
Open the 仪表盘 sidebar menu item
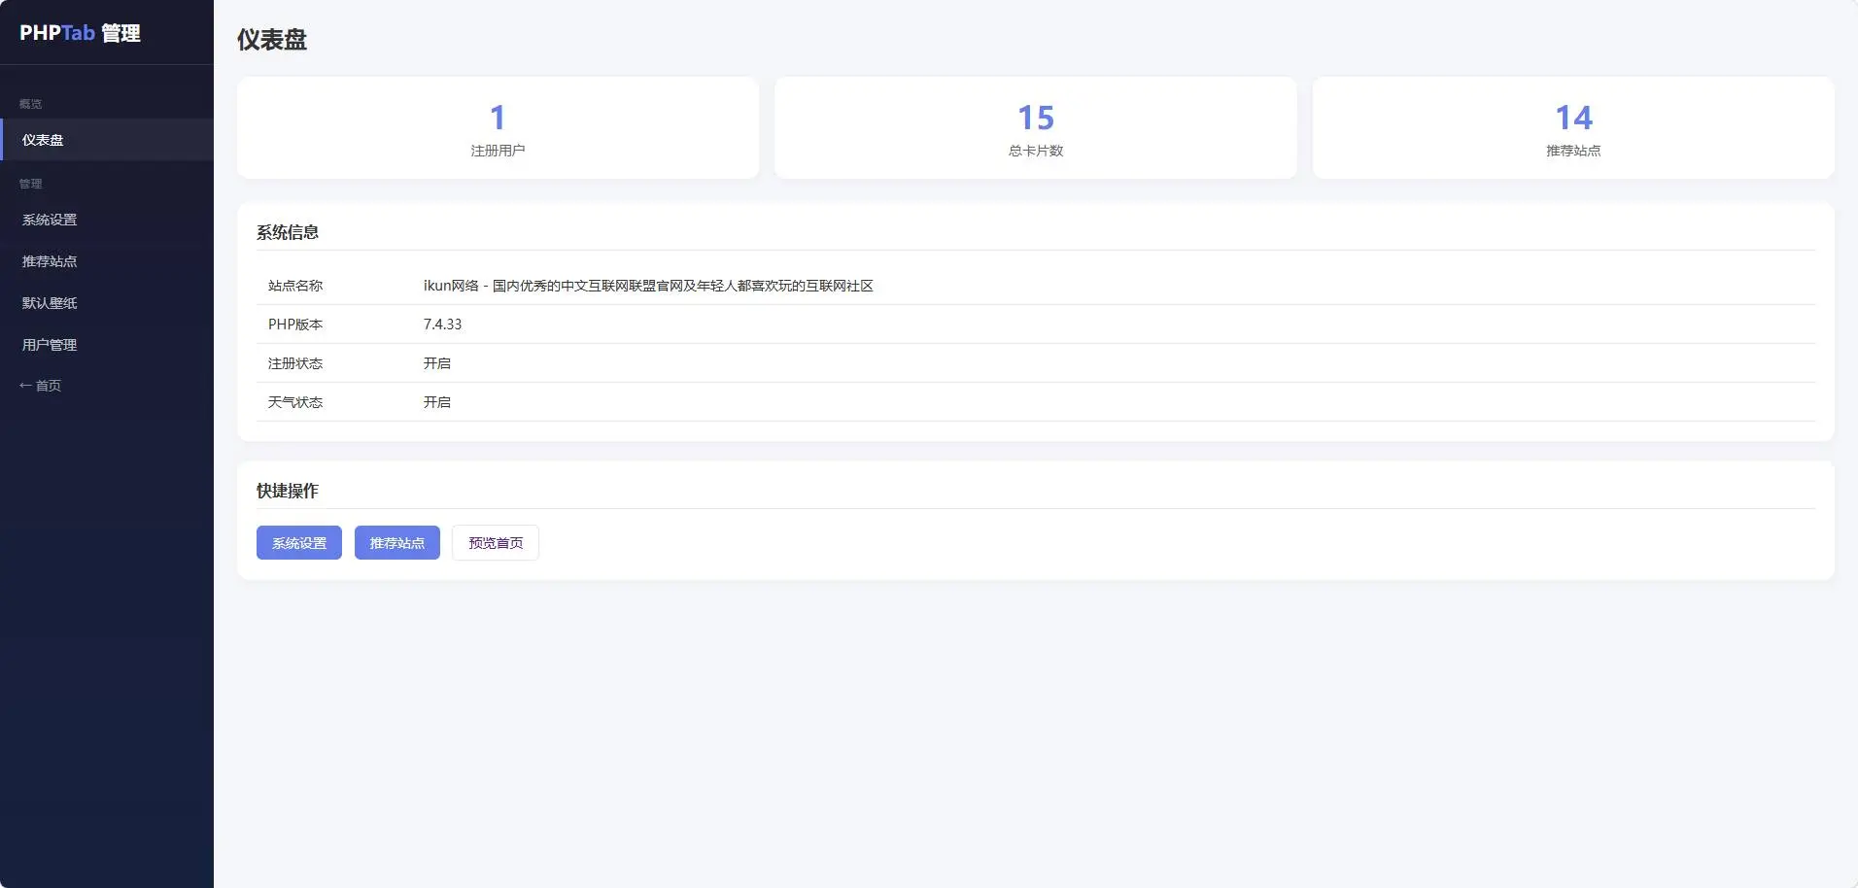(x=107, y=140)
